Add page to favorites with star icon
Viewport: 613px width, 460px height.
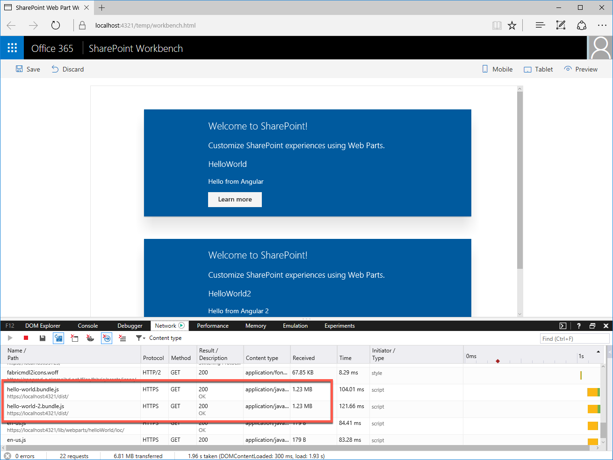click(x=512, y=25)
